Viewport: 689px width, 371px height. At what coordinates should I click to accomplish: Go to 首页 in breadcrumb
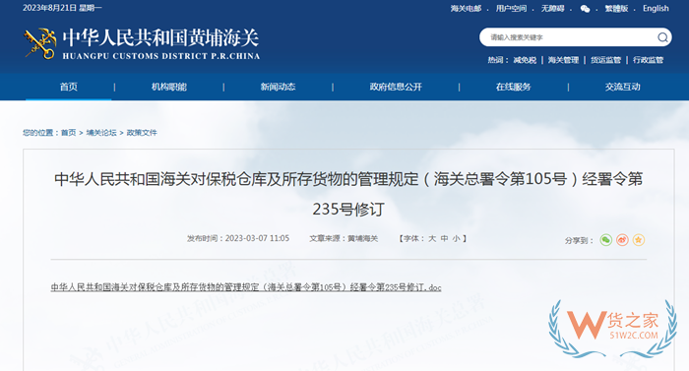pyautogui.click(x=69, y=132)
